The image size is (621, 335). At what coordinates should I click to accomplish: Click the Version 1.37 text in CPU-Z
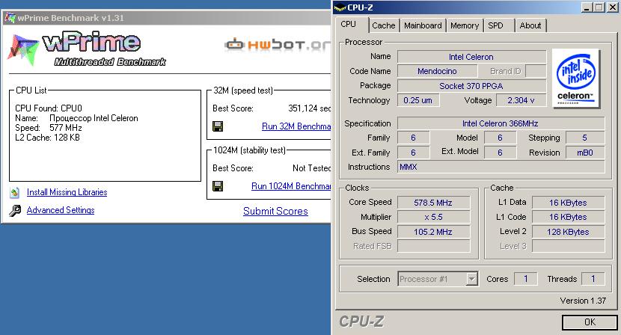tap(583, 301)
